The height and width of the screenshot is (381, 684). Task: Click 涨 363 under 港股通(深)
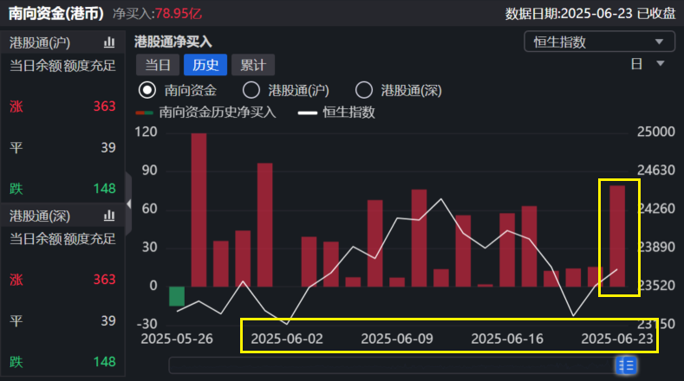tap(62, 279)
